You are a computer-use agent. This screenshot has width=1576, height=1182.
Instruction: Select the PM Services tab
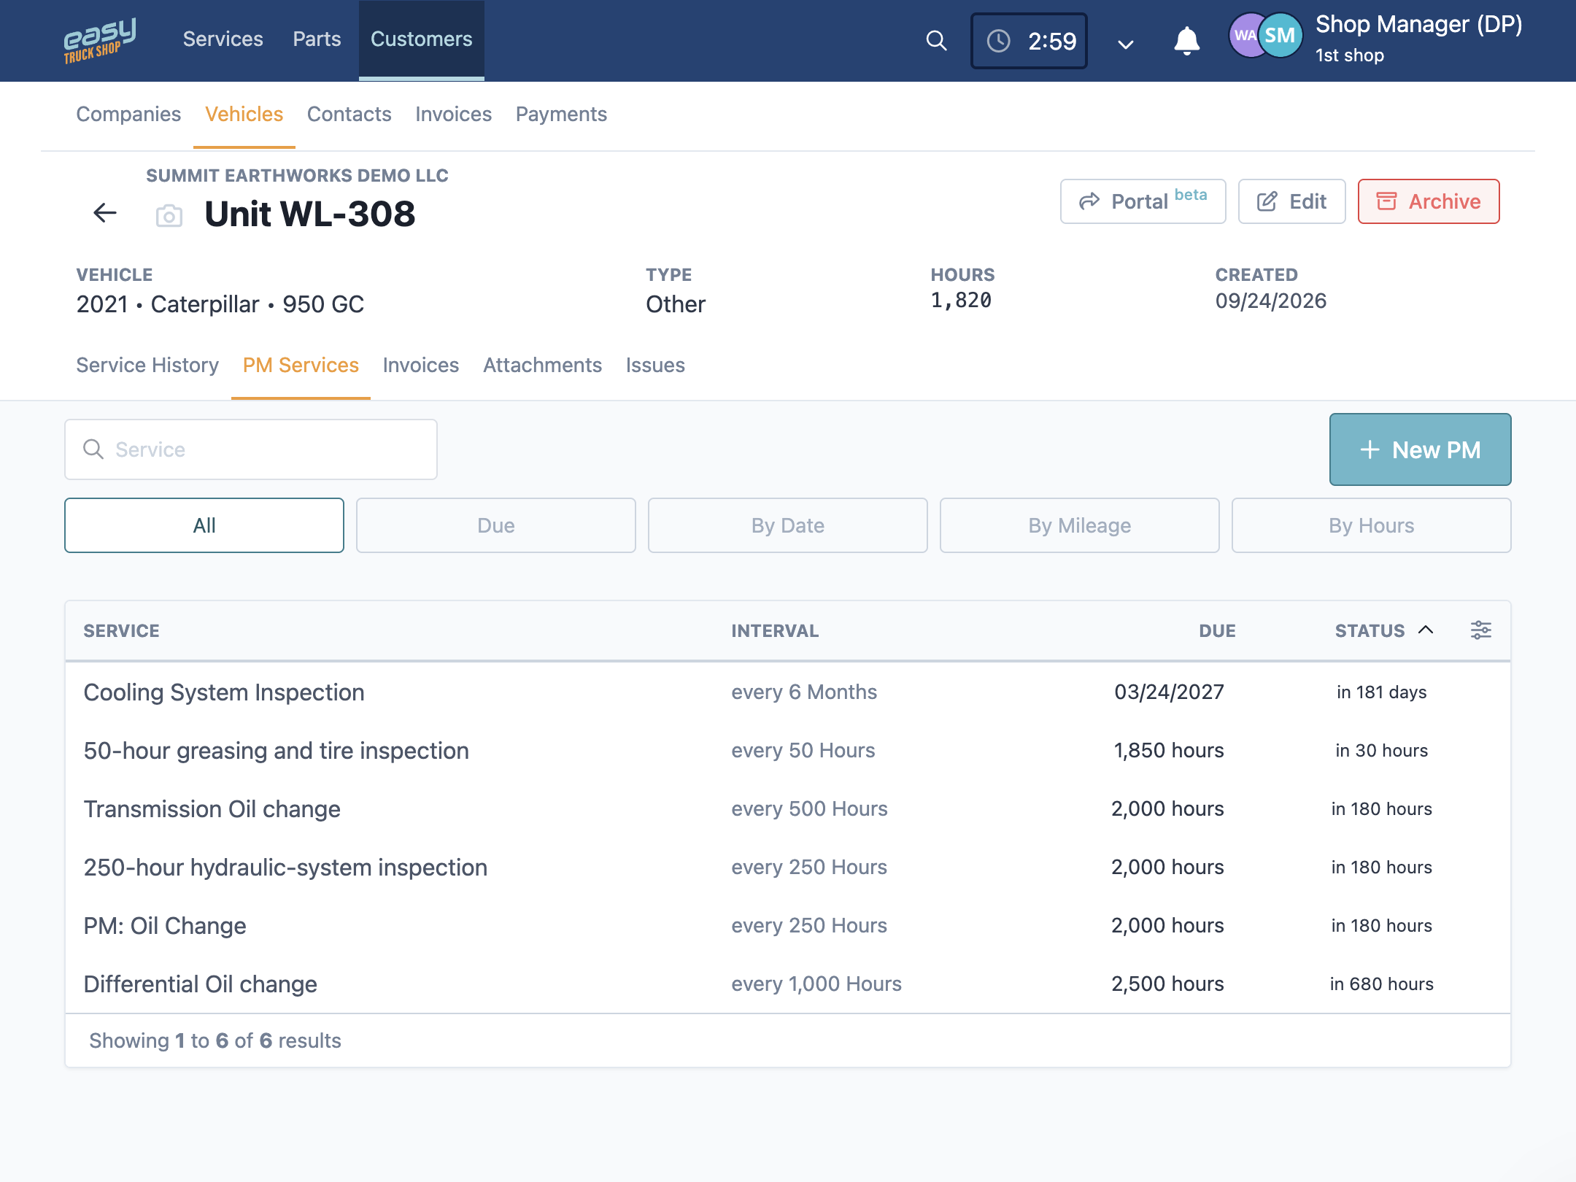tap(301, 365)
